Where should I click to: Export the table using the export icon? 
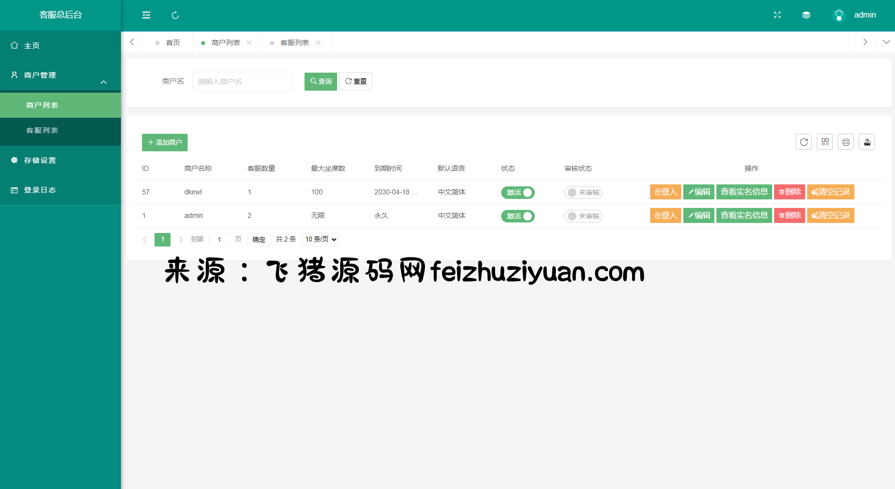coord(867,142)
